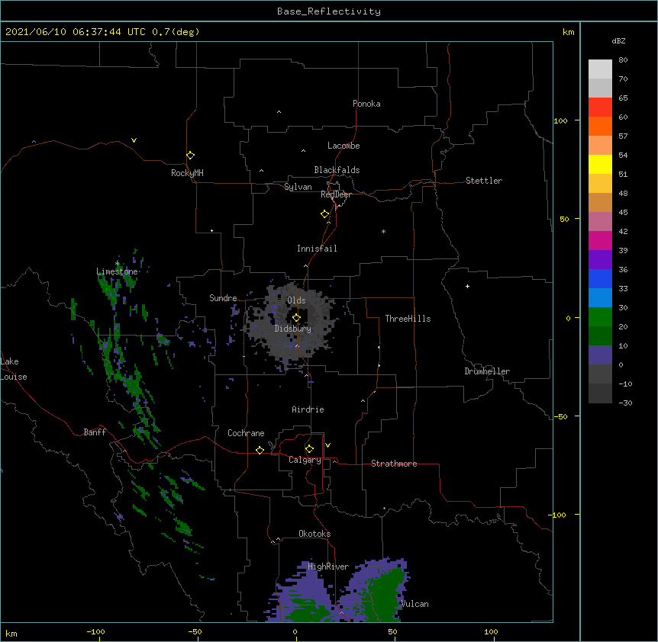Click the ThreeHills label

(x=408, y=319)
